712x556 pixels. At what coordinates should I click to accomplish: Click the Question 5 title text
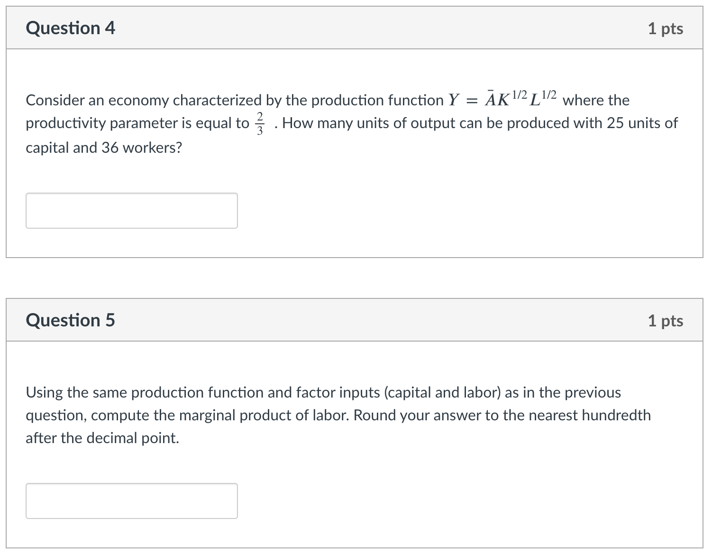pyautogui.click(x=70, y=319)
